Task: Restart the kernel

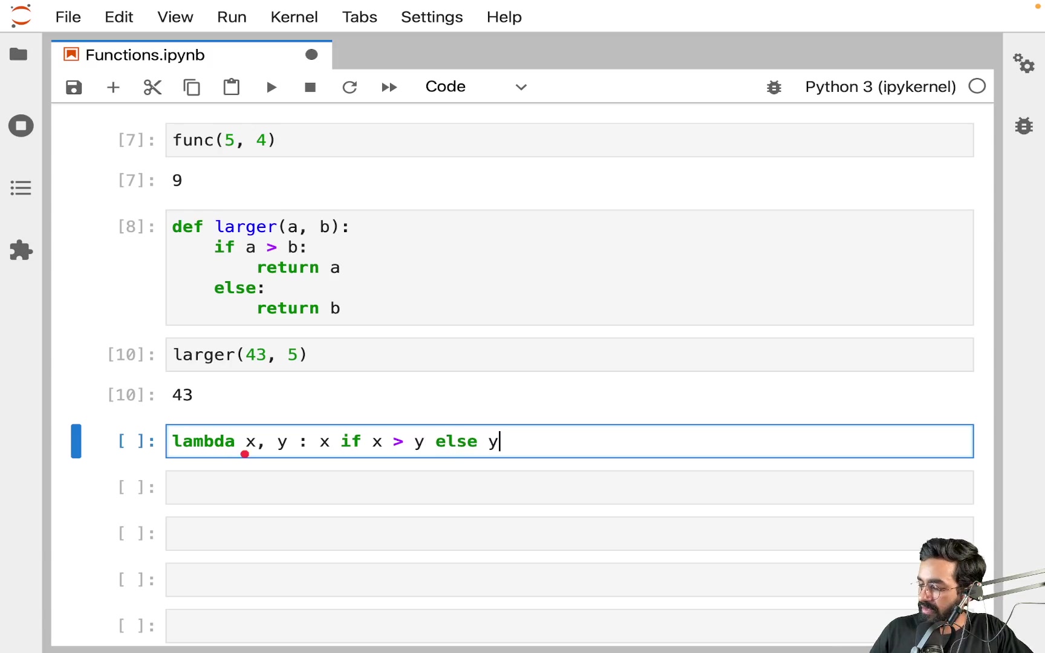Action: click(350, 87)
